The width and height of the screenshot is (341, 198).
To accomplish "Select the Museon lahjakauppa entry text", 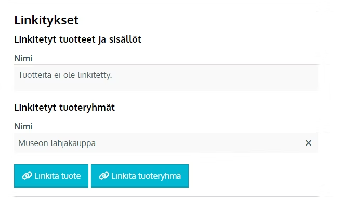I will 57,143.
